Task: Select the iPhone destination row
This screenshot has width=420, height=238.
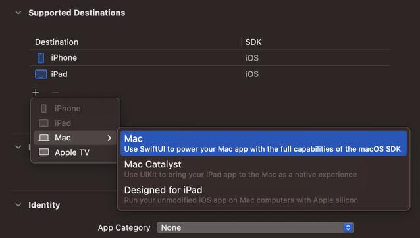Action: tap(209, 58)
